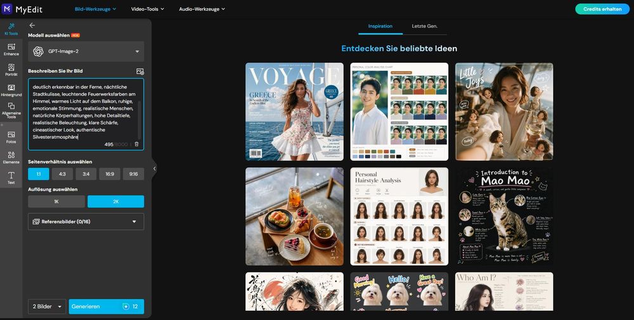
Task: Click the prompt text box scrollbar
Action: 139,120
